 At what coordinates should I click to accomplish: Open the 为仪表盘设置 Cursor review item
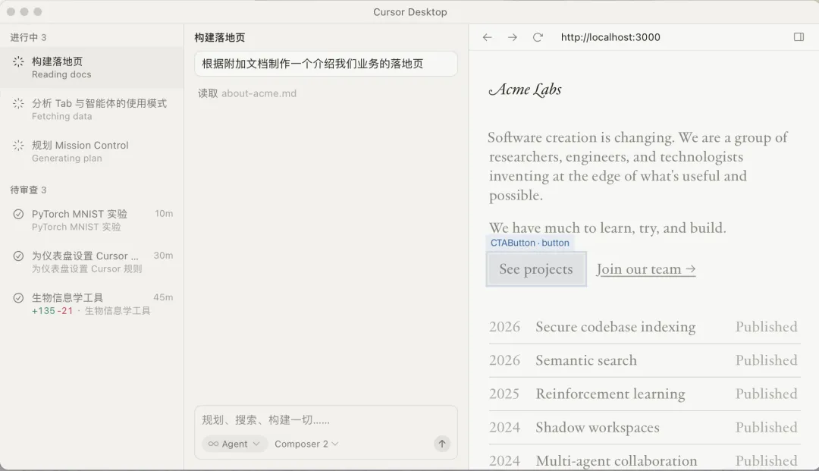click(92, 262)
